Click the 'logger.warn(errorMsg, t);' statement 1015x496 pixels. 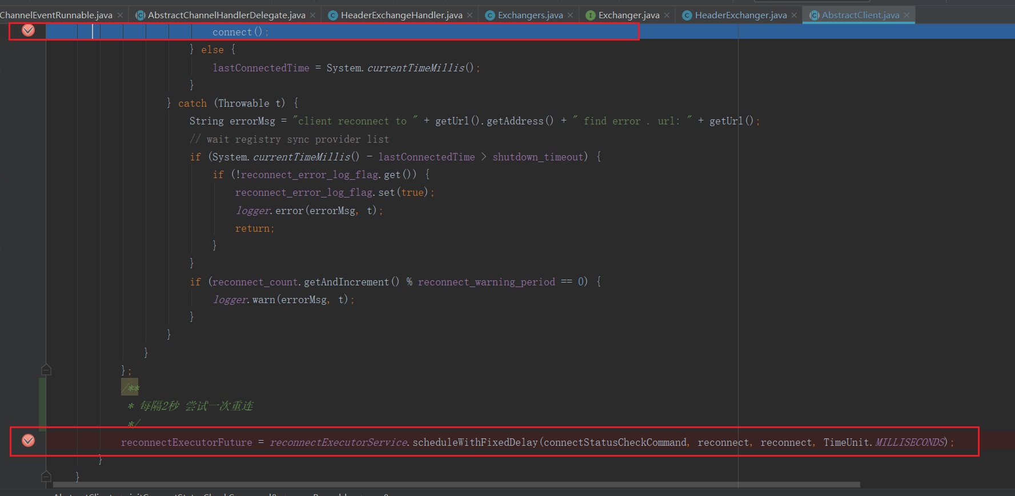click(x=283, y=300)
